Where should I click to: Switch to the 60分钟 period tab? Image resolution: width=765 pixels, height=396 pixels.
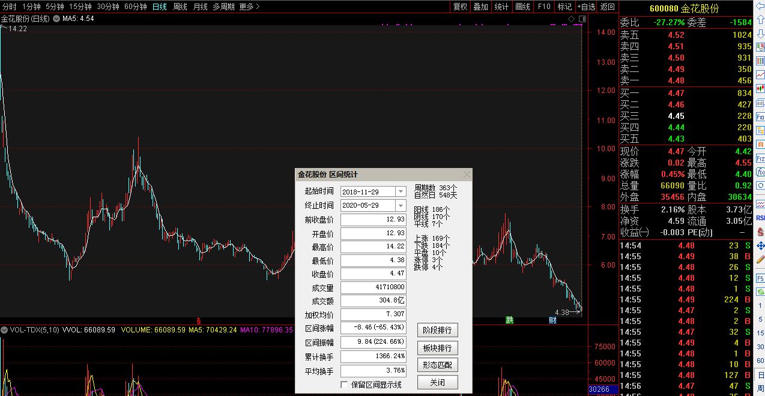pyautogui.click(x=135, y=7)
